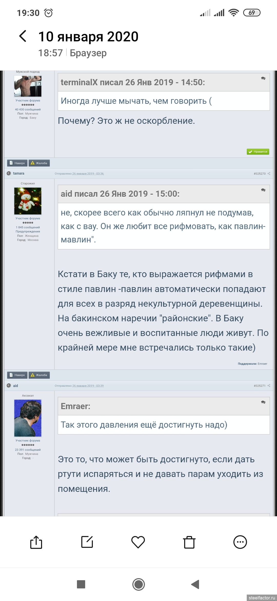Tap the back arrow beside the date

point(23,36)
